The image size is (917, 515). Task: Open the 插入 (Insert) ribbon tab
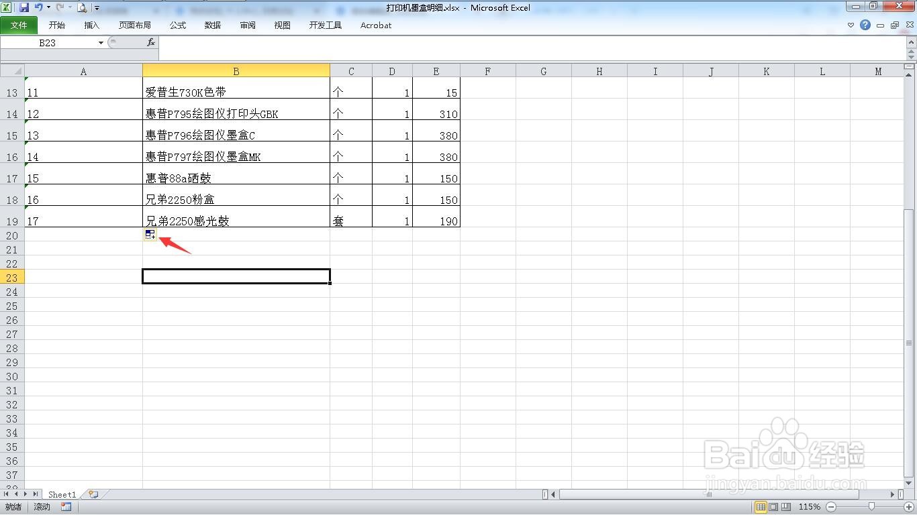tap(92, 25)
